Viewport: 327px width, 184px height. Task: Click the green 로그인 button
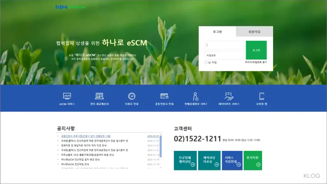[x=256, y=50]
